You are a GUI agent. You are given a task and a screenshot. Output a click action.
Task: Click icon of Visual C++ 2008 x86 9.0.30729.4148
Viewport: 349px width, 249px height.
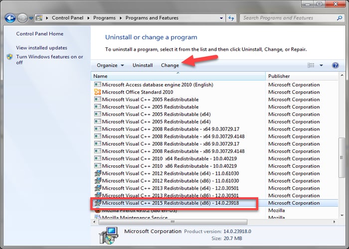98,151
